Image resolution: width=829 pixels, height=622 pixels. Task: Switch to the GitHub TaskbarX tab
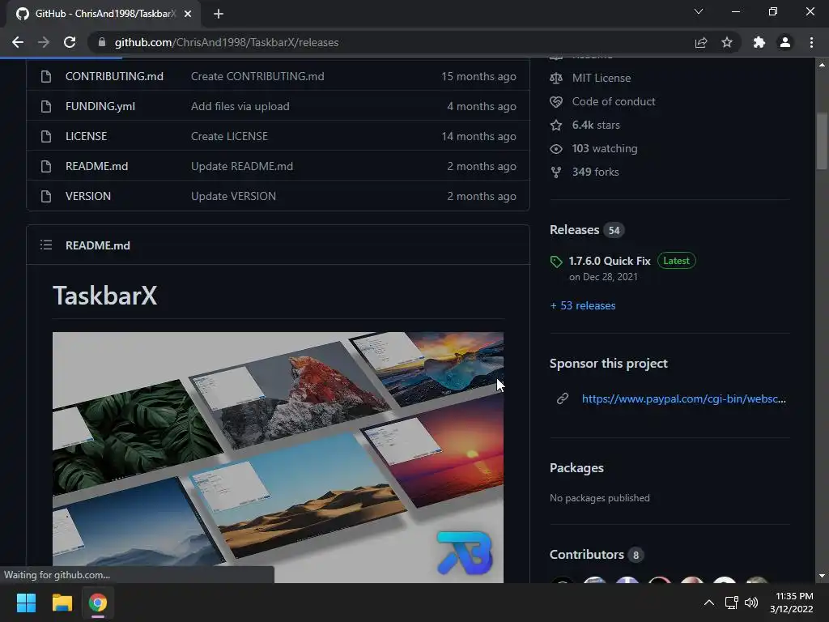[100, 14]
